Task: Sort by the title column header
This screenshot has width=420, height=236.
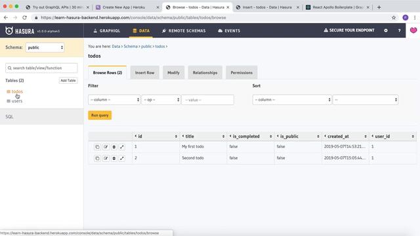Action: click(x=203, y=136)
